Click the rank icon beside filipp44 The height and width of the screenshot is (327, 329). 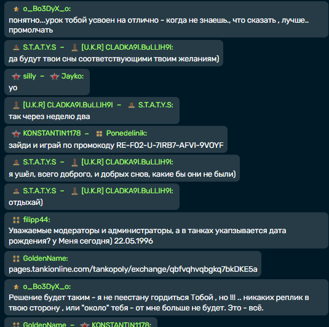[16, 220]
